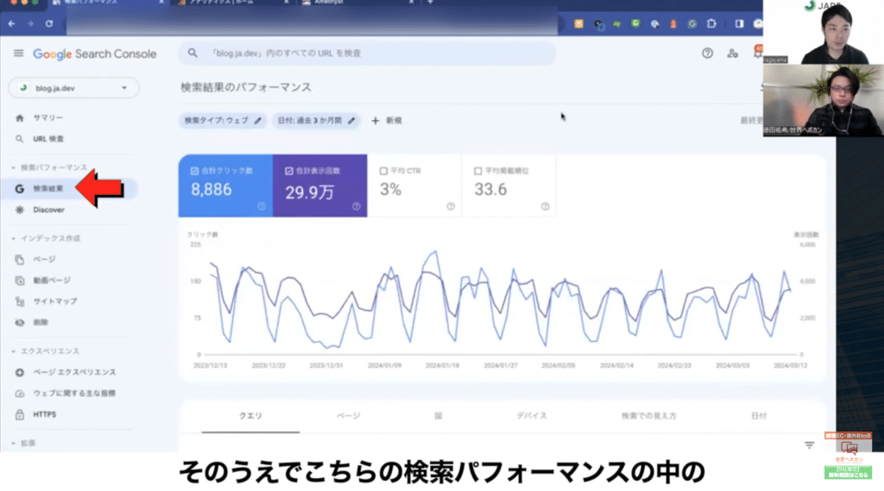Click the home icon beside サマリー

[x=20, y=118]
